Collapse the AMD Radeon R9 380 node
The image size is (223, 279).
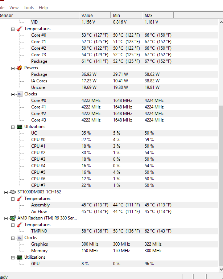pos(6,218)
